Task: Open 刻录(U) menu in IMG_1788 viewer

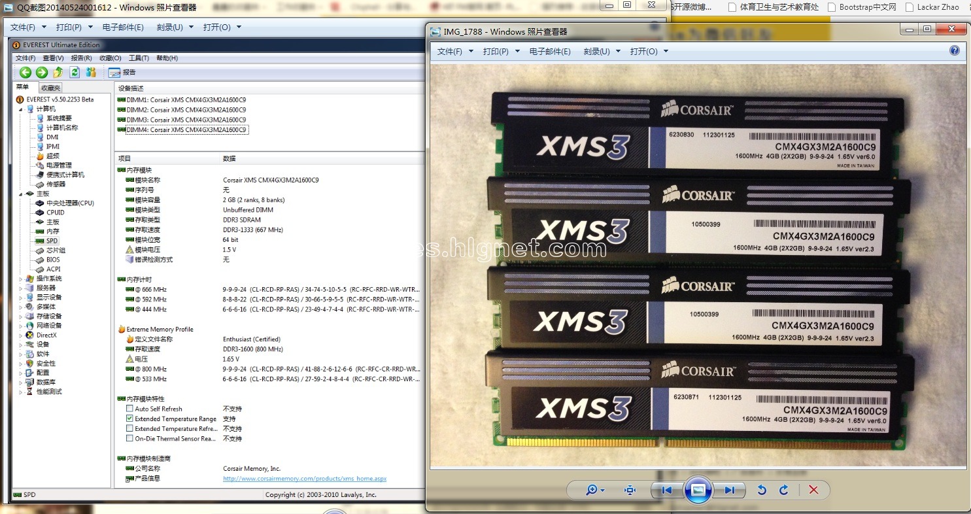Action: coord(601,51)
